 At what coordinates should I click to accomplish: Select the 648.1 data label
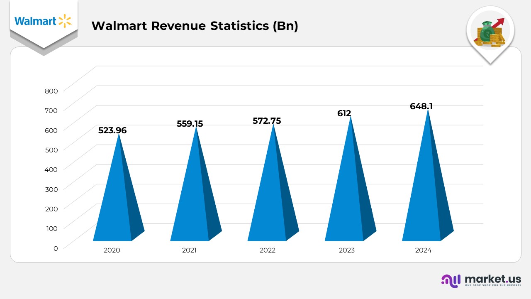pos(421,106)
